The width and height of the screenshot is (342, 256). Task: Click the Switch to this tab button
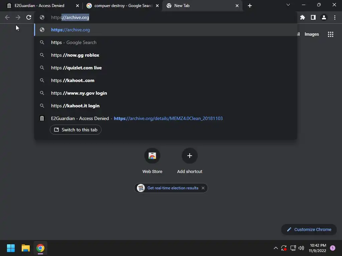tap(75, 130)
